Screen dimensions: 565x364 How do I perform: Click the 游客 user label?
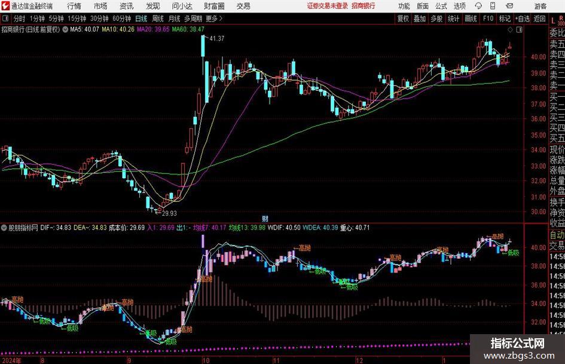point(540,6)
